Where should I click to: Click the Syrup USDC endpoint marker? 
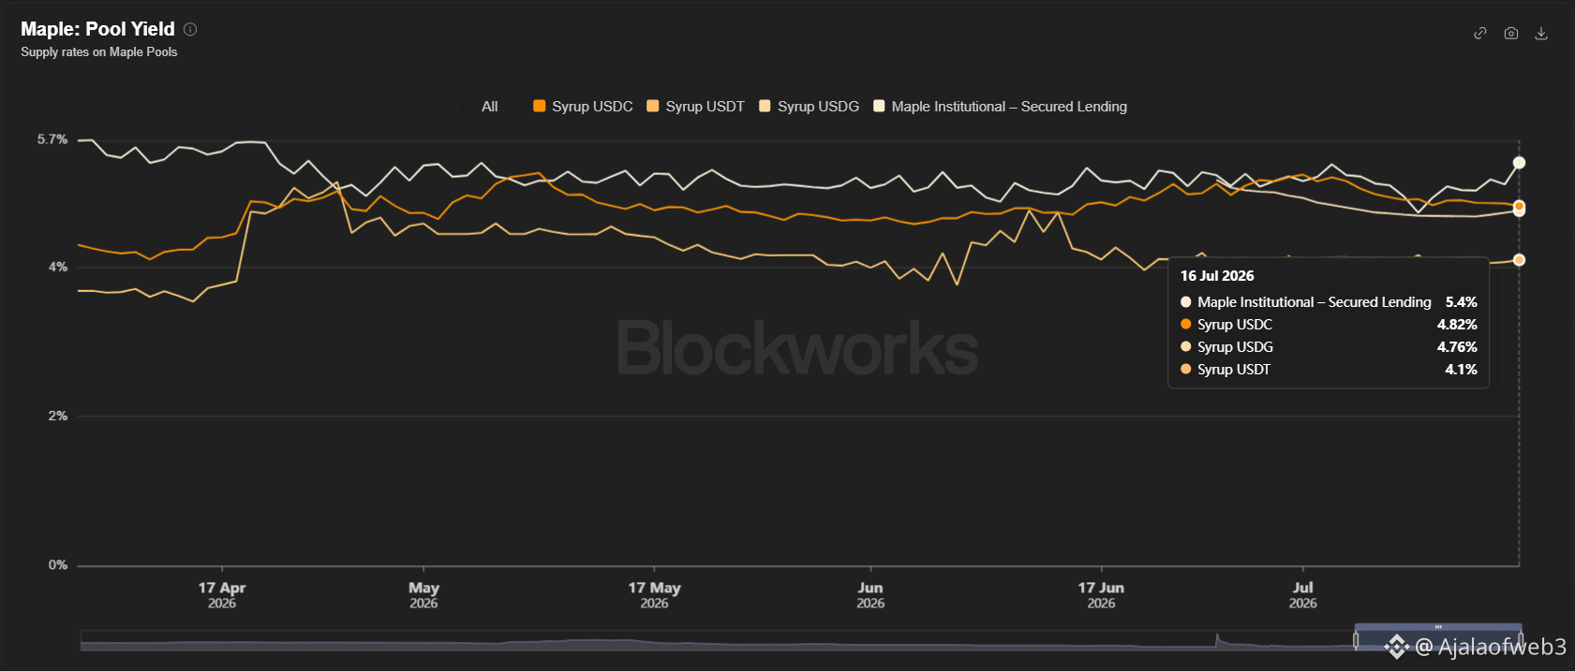coord(1519,206)
